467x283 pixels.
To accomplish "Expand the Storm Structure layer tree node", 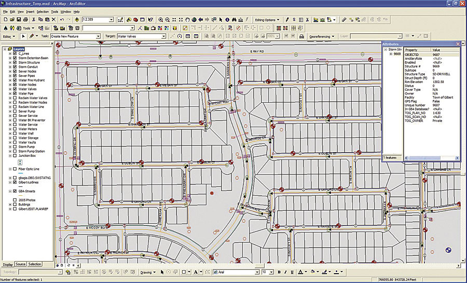I will pos(10,62).
